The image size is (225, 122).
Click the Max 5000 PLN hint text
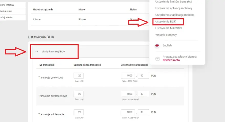pos(130,81)
